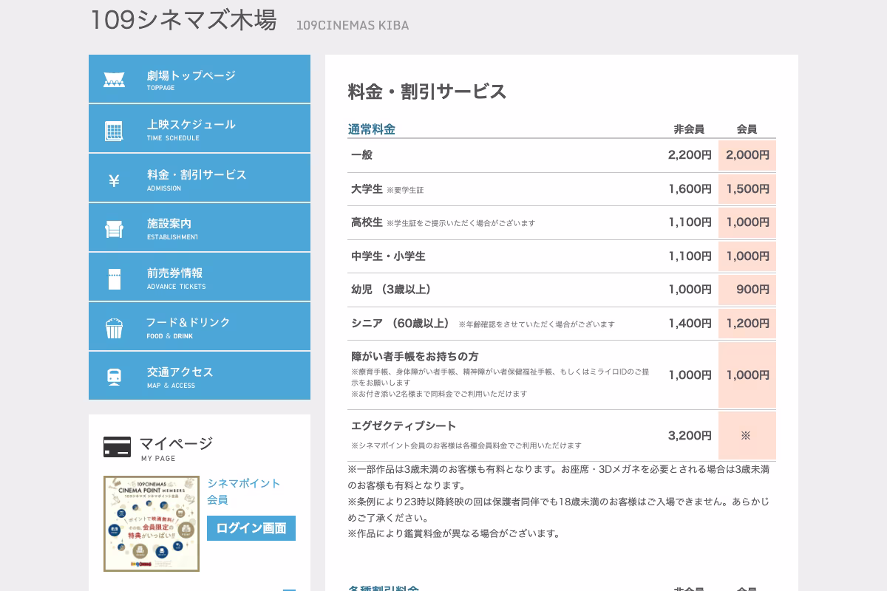Click the 1,400円 senior non-member price
The width and height of the screenshot is (887, 591).
(x=690, y=324)
